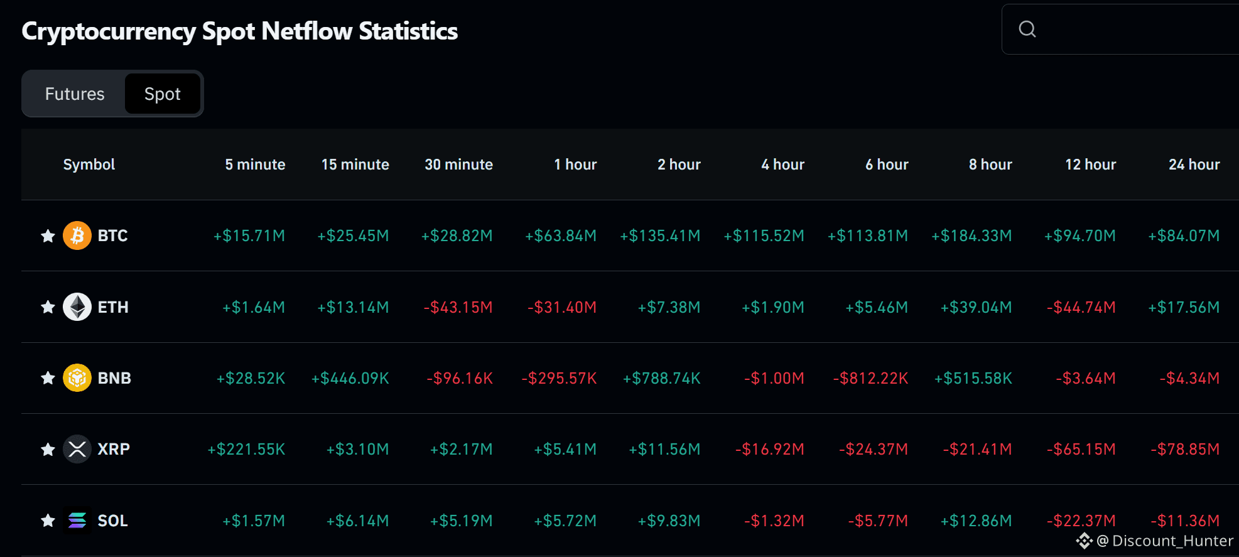Click the BNB coin logo icon
1239x557 pixels.
pyautogui.click(x=77, y=378)
